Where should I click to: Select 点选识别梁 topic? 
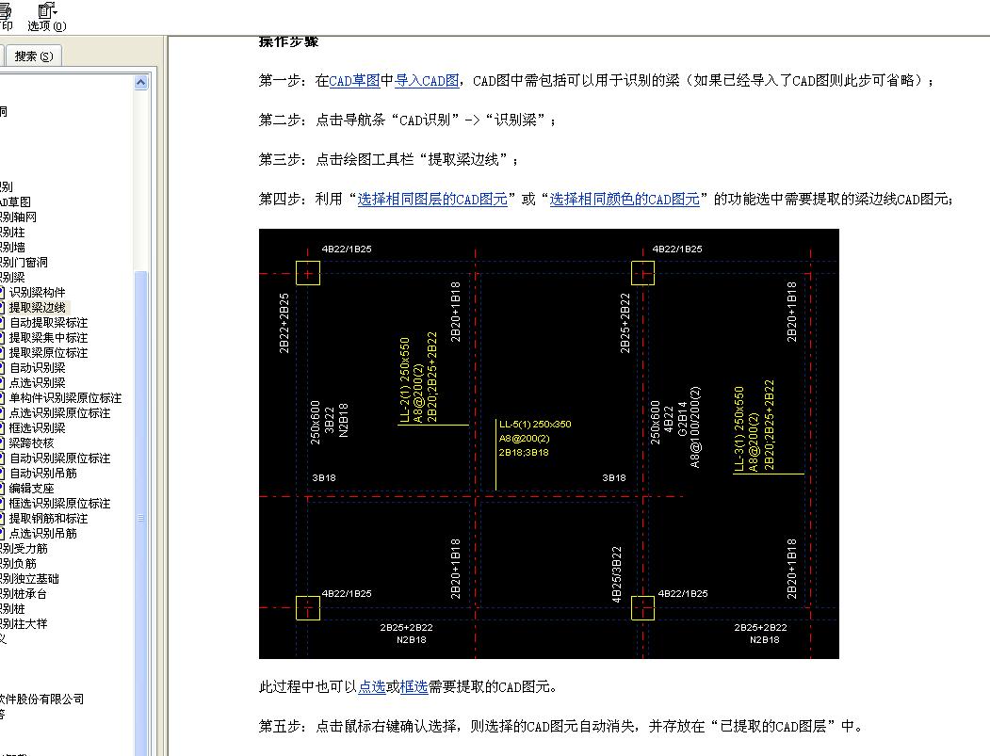38,382
